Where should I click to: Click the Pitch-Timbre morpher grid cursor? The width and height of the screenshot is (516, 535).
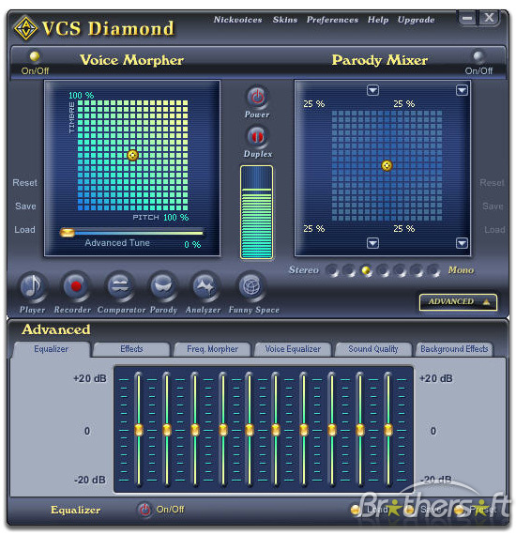(132, 155)
